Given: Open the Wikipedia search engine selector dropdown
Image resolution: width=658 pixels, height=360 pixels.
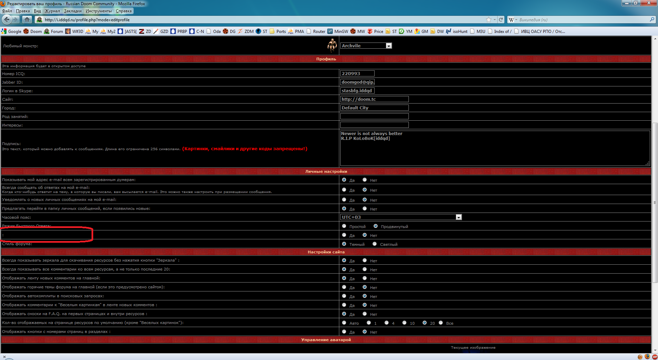Looking at the screenshot, I should tap(513, 20).
